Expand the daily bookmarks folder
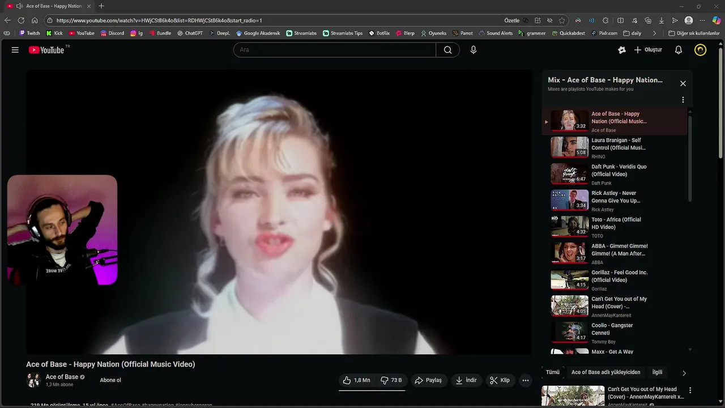The image size is (725, 408). [x=632, y=33]
